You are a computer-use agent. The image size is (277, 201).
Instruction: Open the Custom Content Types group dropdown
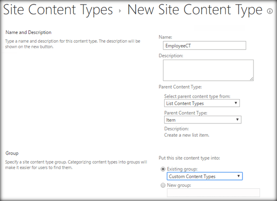(x=205, y=176)
